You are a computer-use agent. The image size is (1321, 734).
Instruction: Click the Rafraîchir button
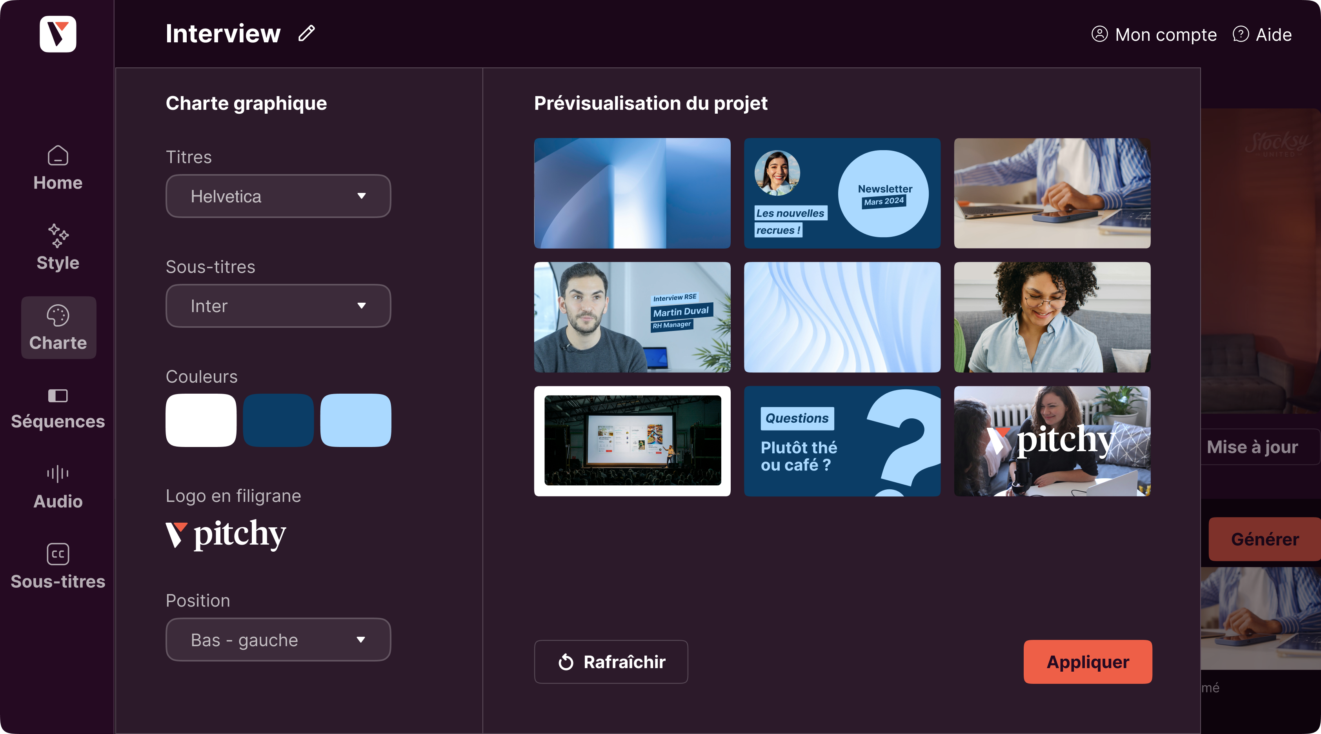point(611,662)
